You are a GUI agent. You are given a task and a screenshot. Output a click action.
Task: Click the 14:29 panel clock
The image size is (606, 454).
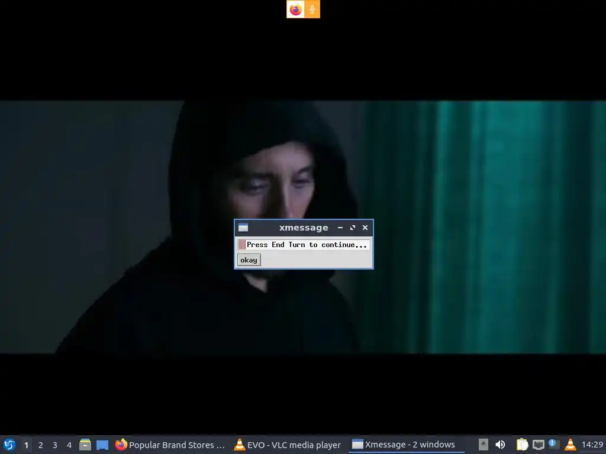click(592, 445)
